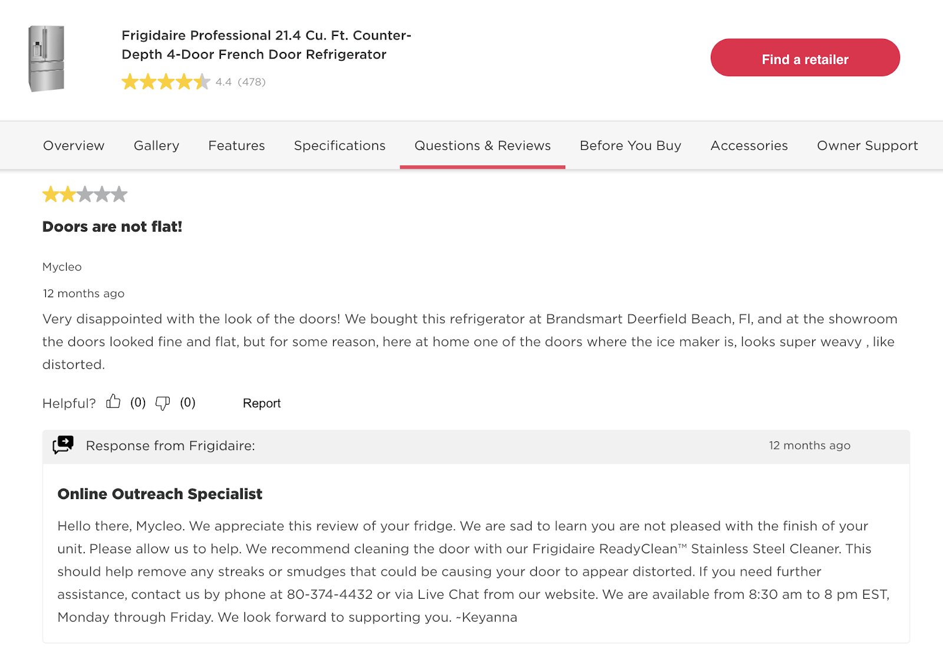Click the Frigidaire response chat bubble icon

click(64, 444)
